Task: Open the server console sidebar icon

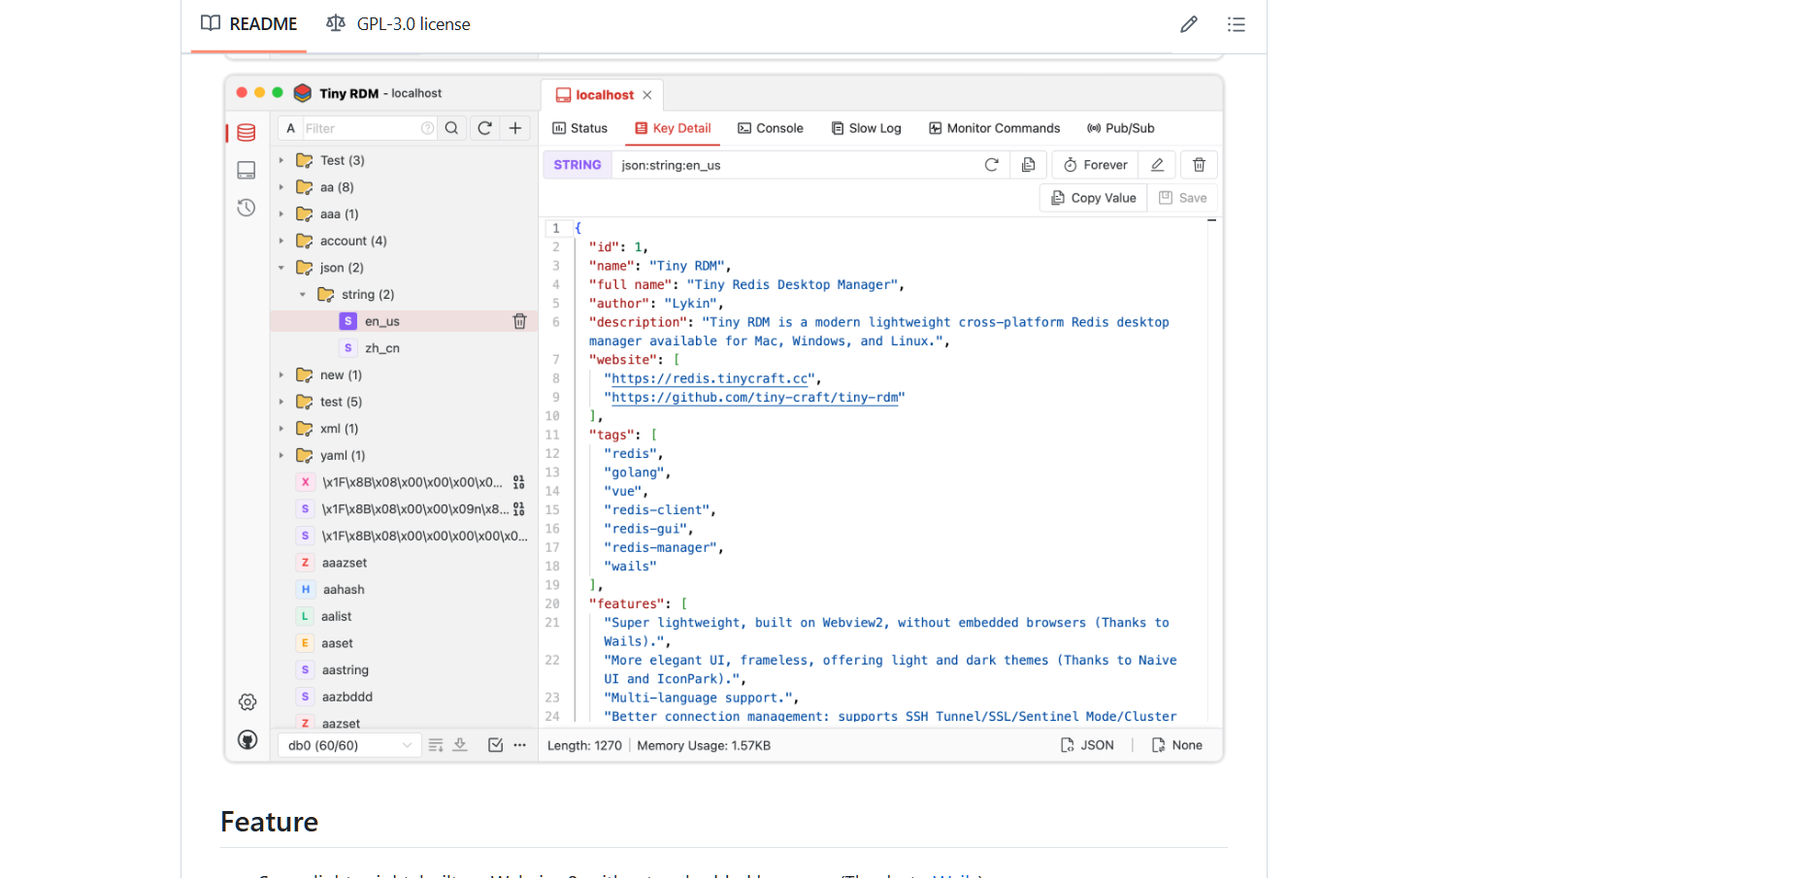Action: 247,171
